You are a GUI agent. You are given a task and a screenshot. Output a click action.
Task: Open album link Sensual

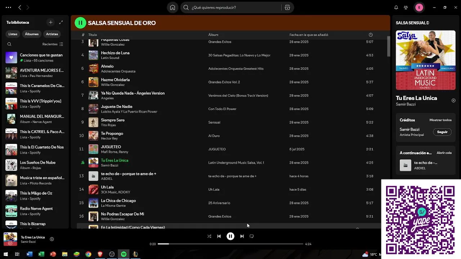pyautogui.click(x=214, y=122)
